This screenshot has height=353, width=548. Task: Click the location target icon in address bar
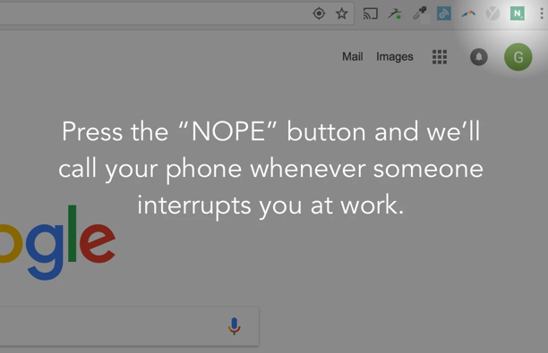coord(319,13)
